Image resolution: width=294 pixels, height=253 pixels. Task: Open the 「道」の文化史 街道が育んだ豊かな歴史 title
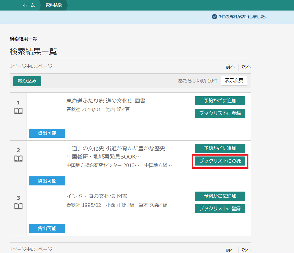point(116,148)
